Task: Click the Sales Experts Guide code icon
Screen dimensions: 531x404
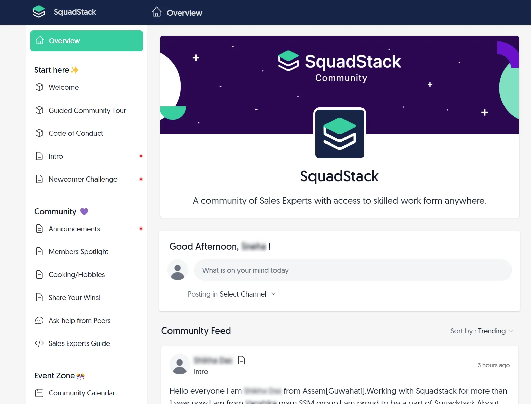Action: click(39, 343)
